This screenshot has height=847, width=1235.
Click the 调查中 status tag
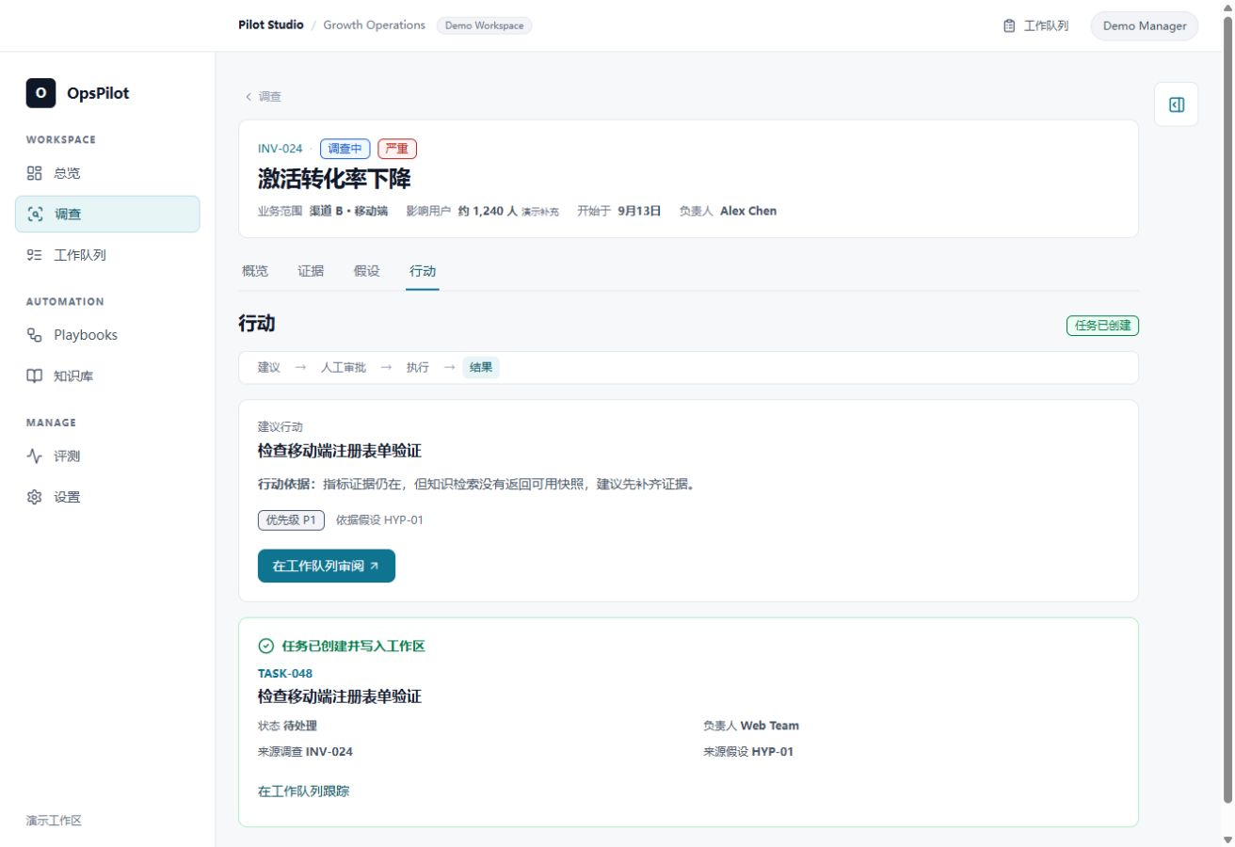tap(345, 149)
